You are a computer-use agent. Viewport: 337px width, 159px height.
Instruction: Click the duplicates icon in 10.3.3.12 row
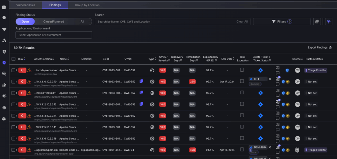click(141, 104)
